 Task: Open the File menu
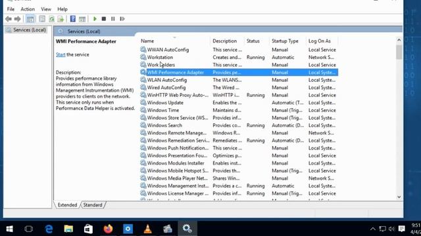point(11,9)
